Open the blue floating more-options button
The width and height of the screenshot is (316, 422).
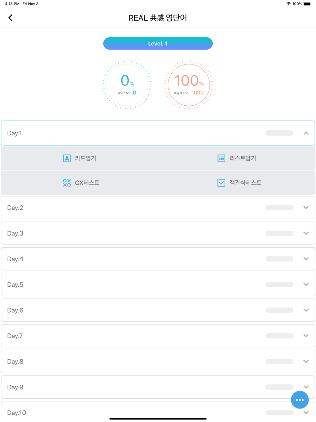[x=300, y=400]
